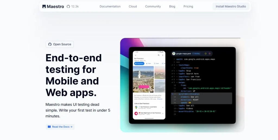Open the GitHub 12.3k stars link
This screenshot has height=140, width=278.
(x=72, y=6)
